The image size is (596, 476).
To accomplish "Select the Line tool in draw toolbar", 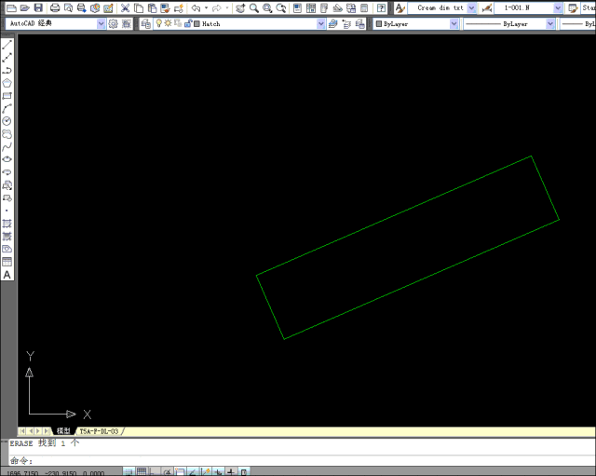I will (7, 44).
